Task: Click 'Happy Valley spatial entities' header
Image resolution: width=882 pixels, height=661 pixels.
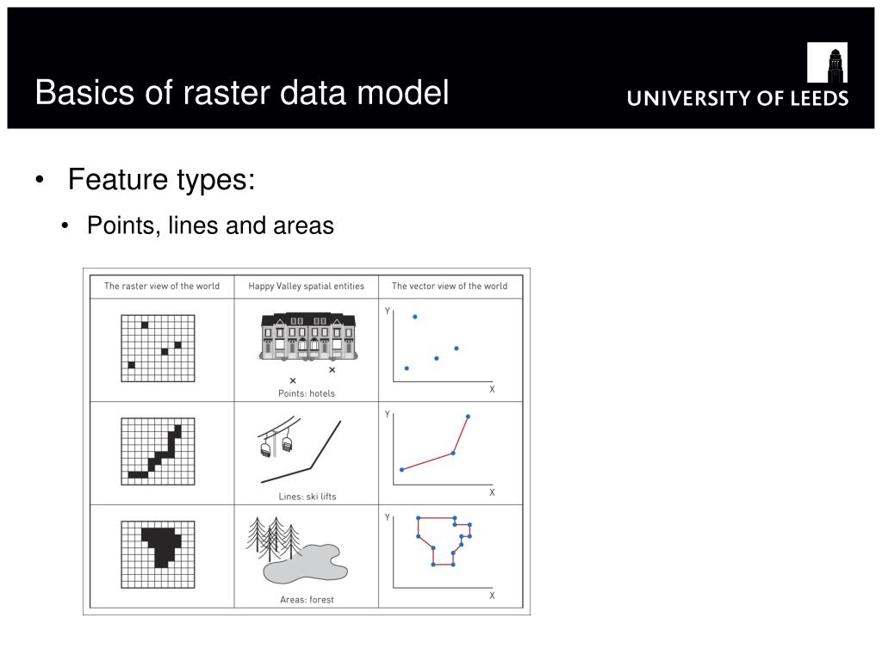Action: coord(307,286)
